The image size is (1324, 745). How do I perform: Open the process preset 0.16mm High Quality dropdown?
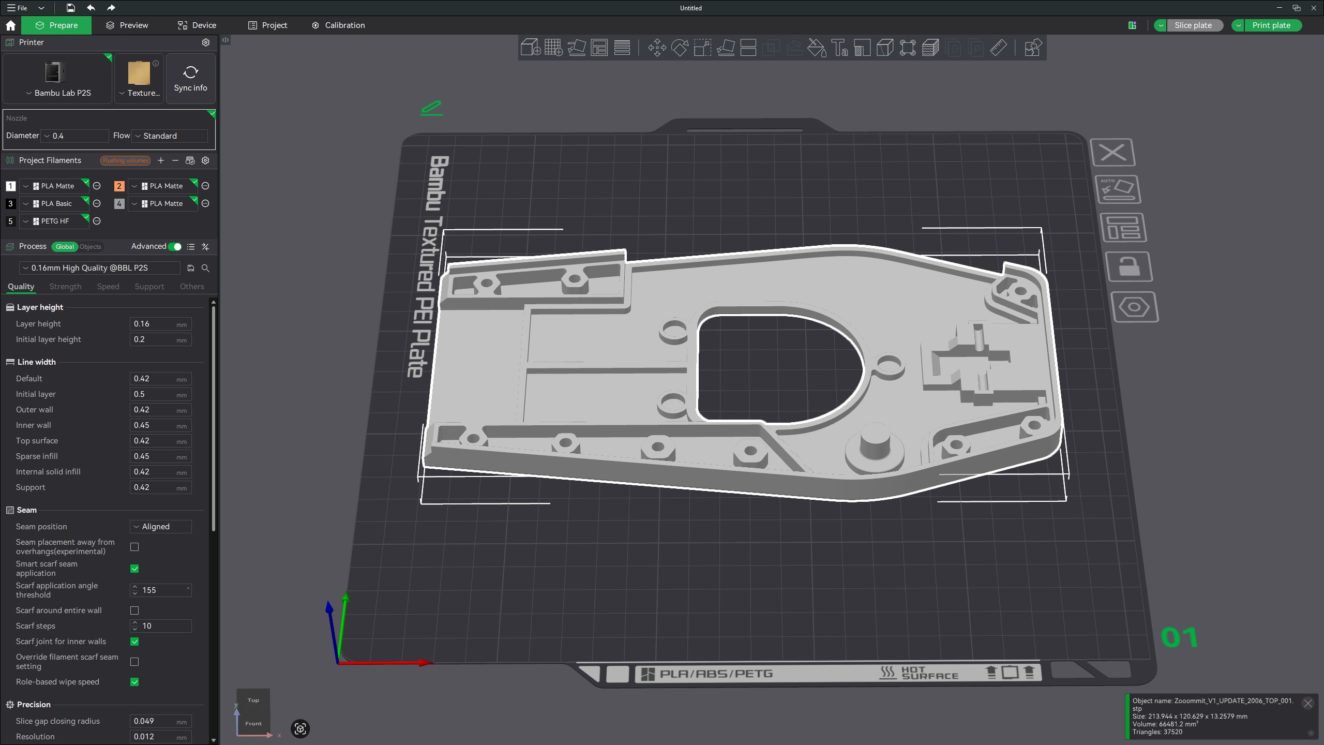pyautogui.click(x=99, y=268)
